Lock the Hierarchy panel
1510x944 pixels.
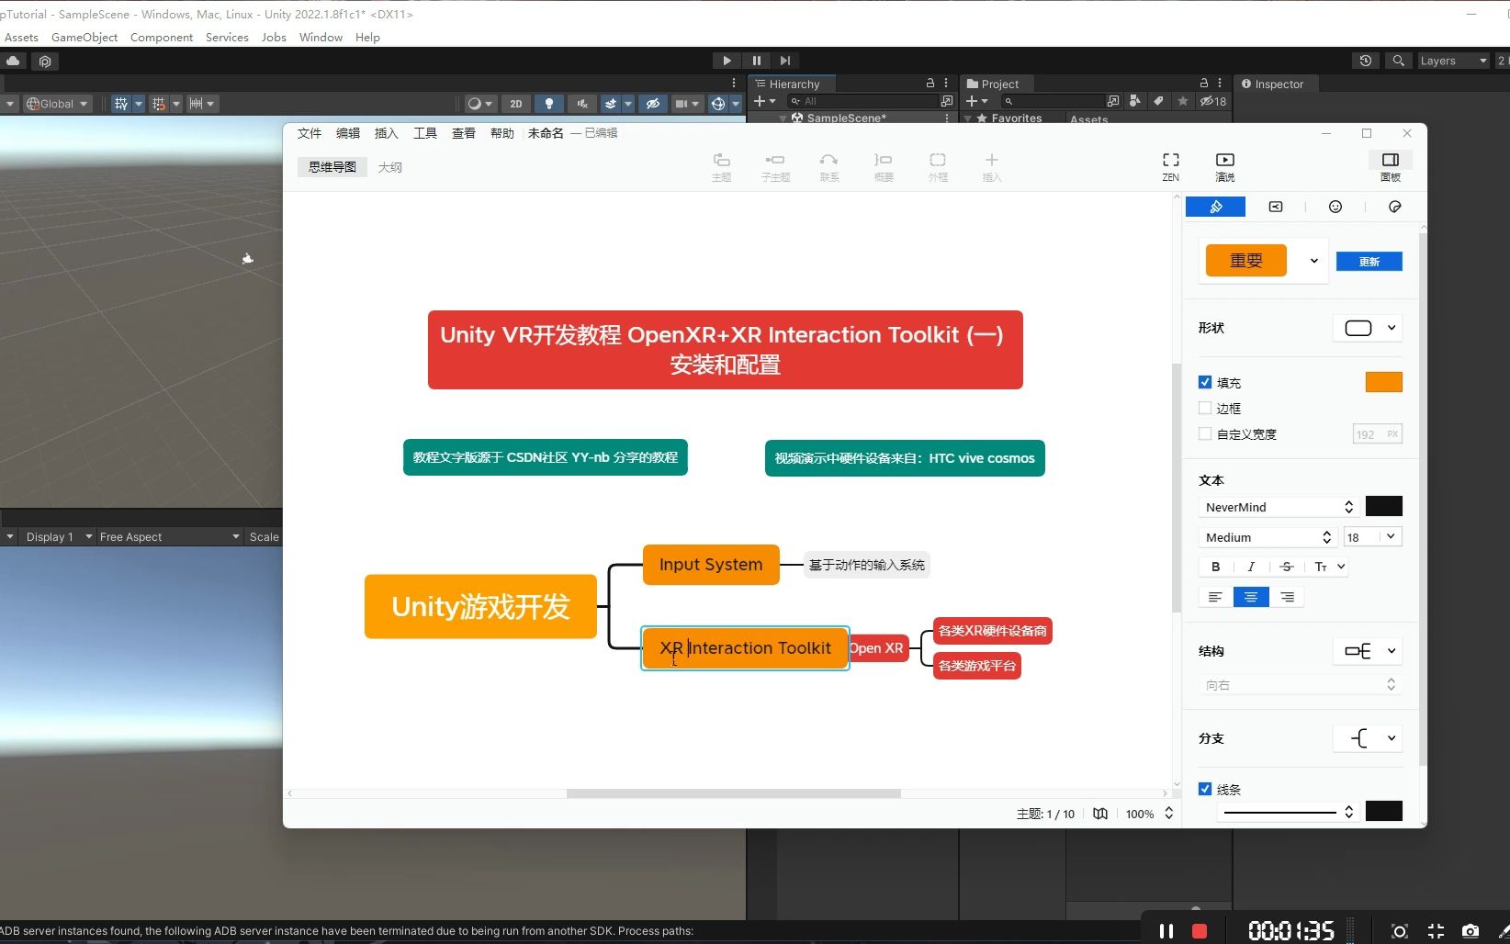(930, 83)
